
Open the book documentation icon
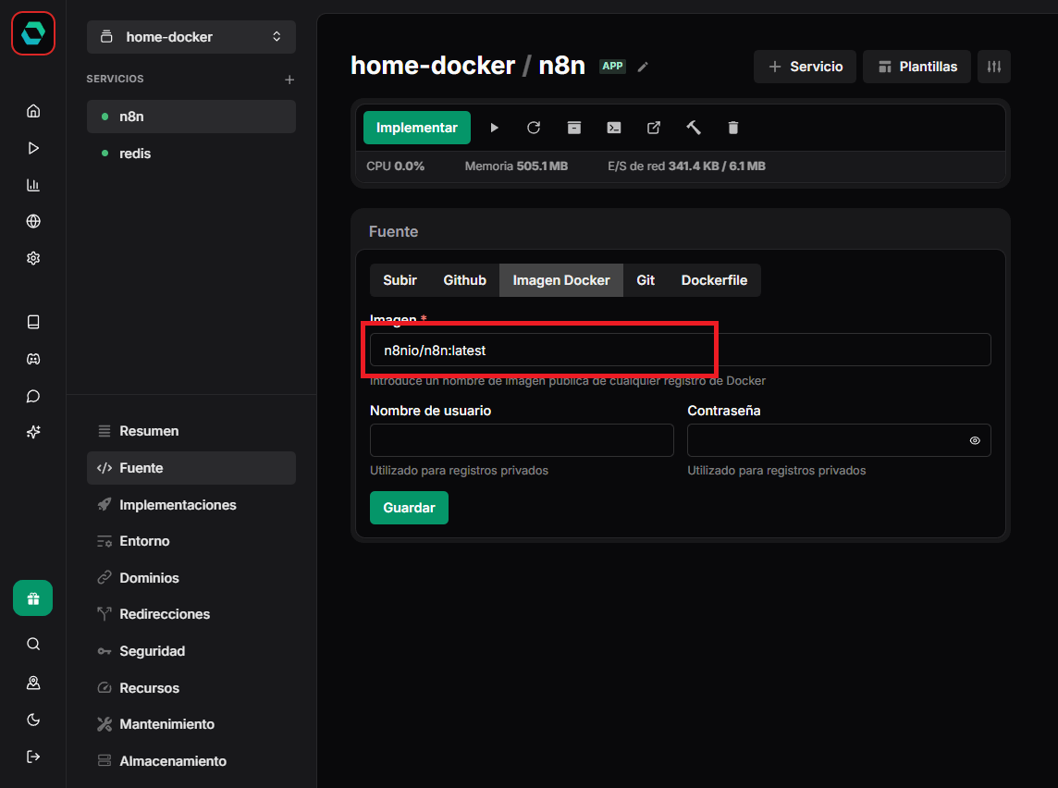coord(33,322)
